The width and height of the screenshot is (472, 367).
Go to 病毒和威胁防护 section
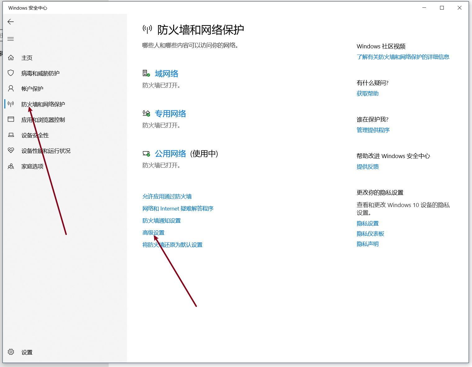pyautogui.click(x=40, y=73)
